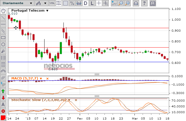
Task: Click the red X delete drawings button
Action: (x=3, y=111)
